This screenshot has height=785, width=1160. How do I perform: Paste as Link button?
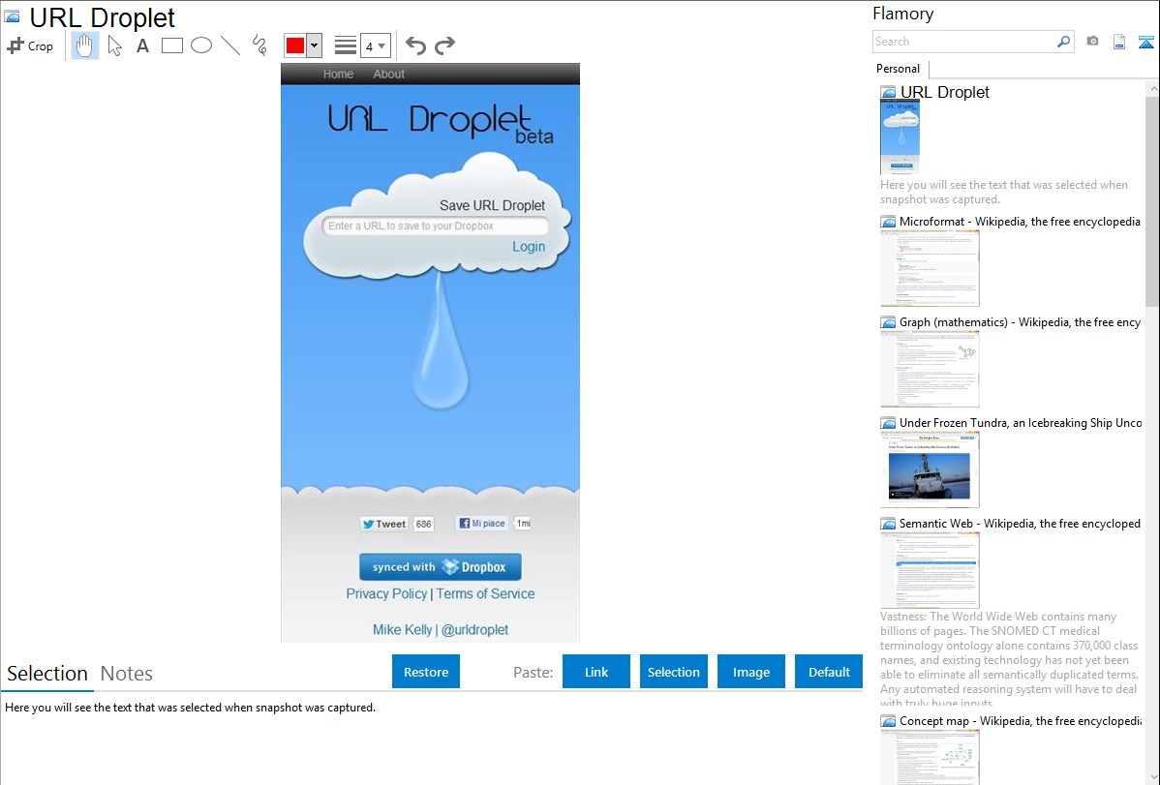[x=596, y=672]
